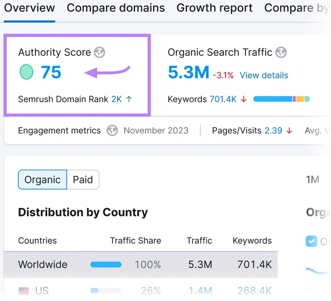Viewport: 331px width, 301px height.
Task: Open the Authority Score value 75
Action: point(51,72)
